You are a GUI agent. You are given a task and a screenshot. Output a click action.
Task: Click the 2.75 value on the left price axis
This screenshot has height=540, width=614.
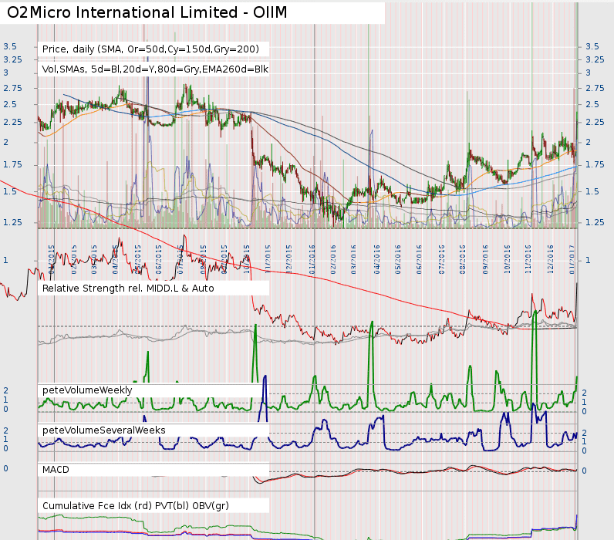(x=13, y=88)
